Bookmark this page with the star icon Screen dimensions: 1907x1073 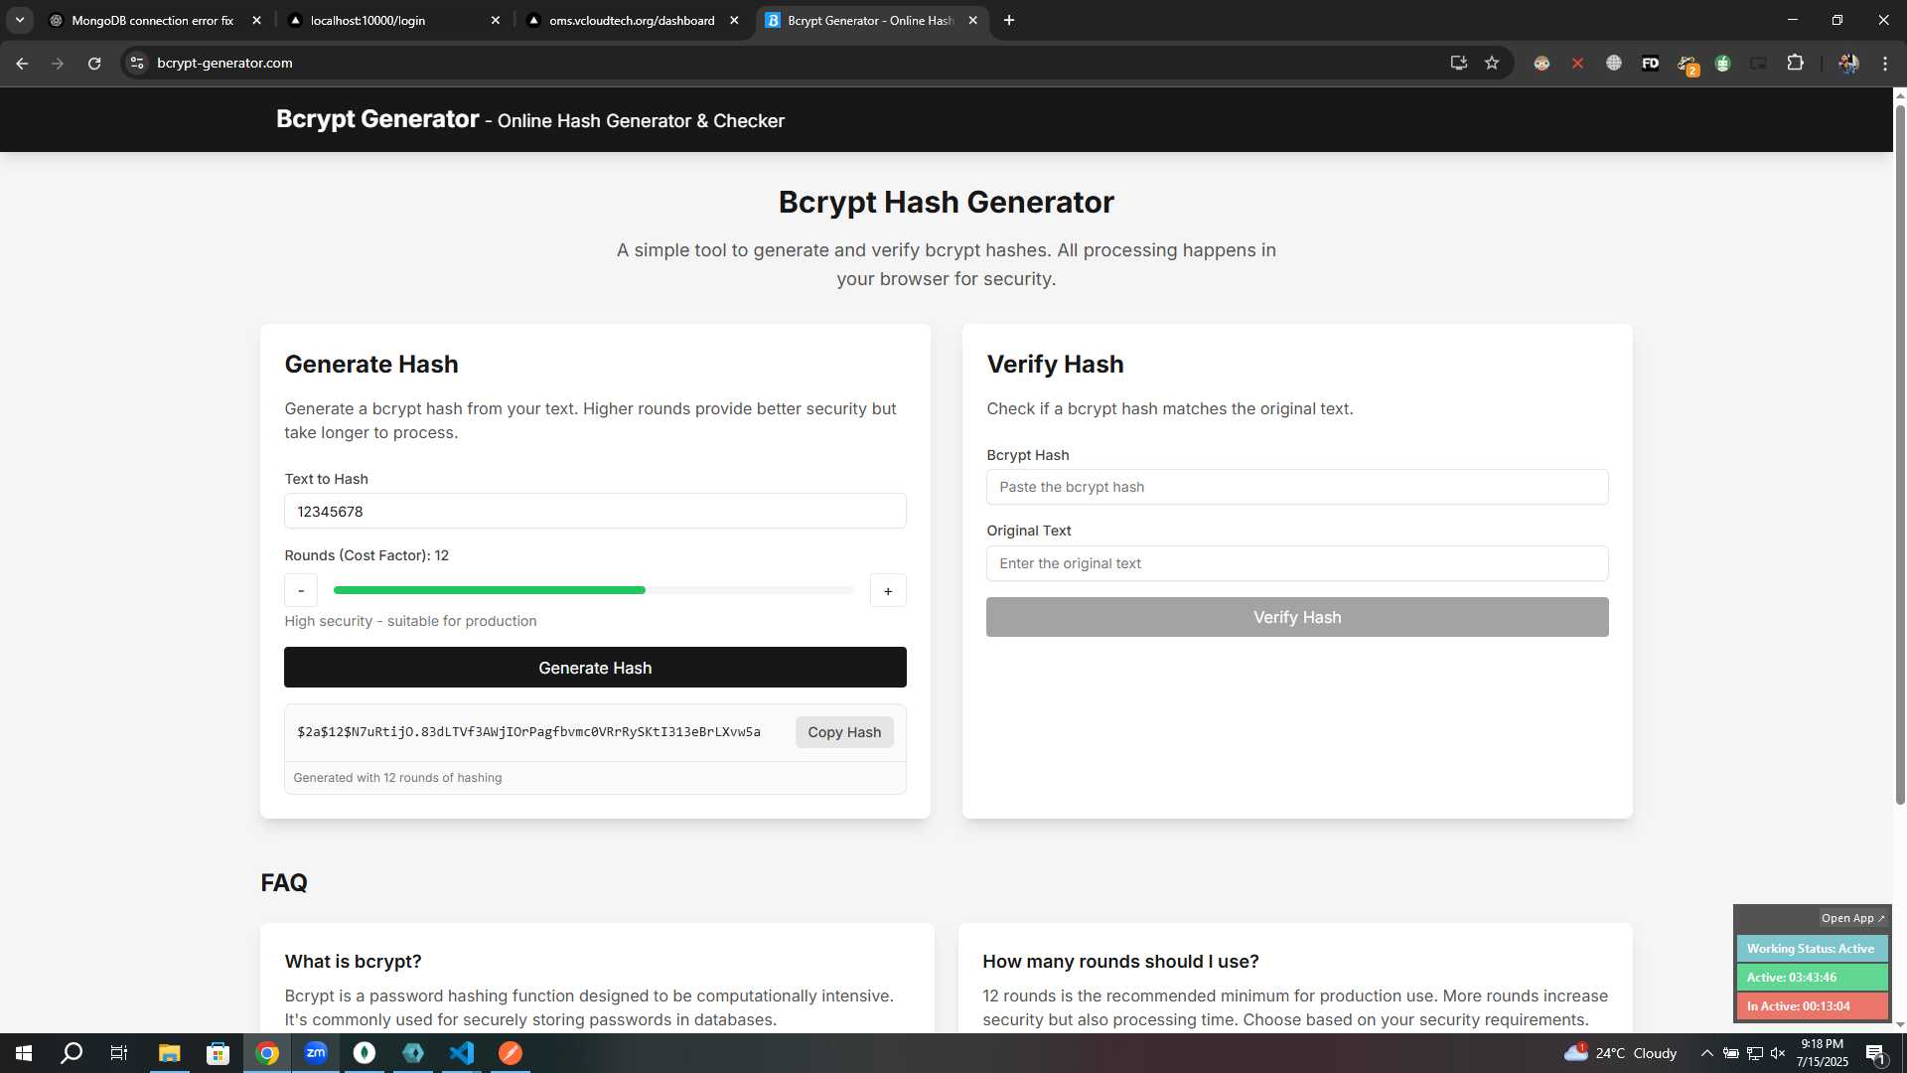pyautogui.click(x=1492, y=63)
